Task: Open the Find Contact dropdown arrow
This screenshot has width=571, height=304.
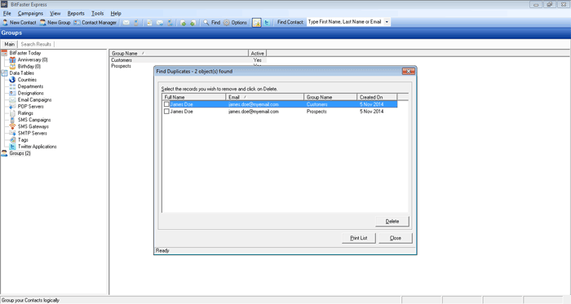Action: (387, 22)
